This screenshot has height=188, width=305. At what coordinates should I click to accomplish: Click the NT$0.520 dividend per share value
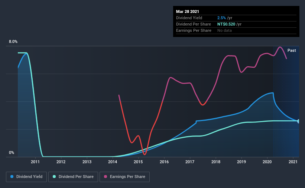pyautogui.click(x=226, y=24)
